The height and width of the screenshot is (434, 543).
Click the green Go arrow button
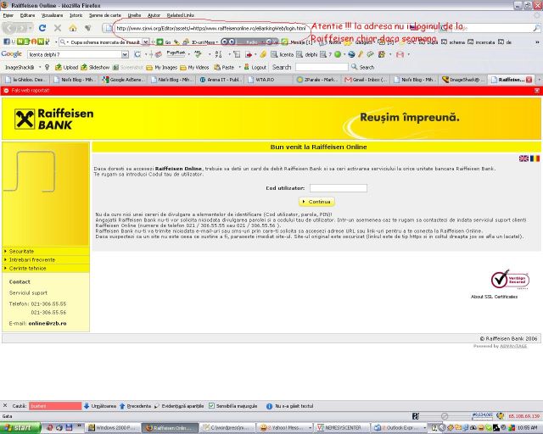(x=160, y=42)
